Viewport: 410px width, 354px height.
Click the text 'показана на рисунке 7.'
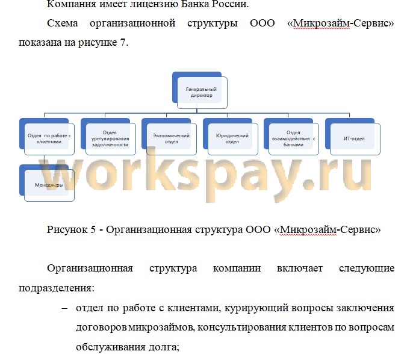tap(73, 43)
